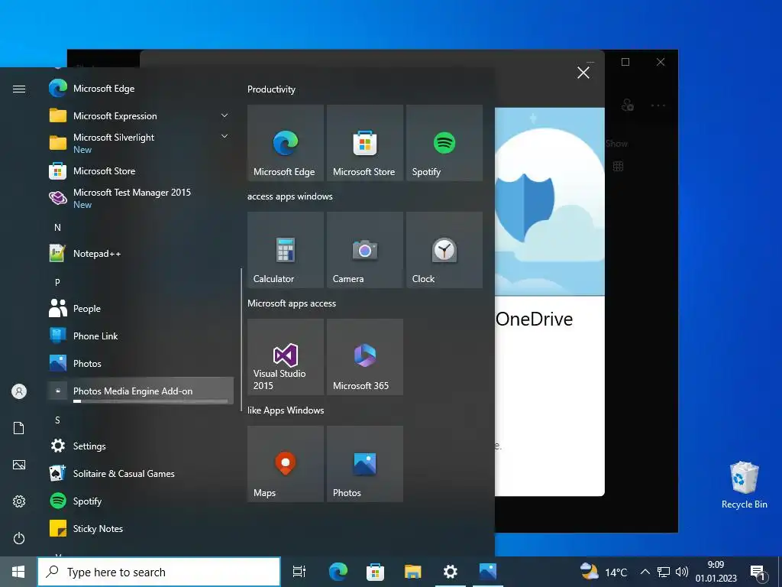Screen dimensions: 782x587
Task: Open Notepad++ from the app list
Action: [140, 254]
